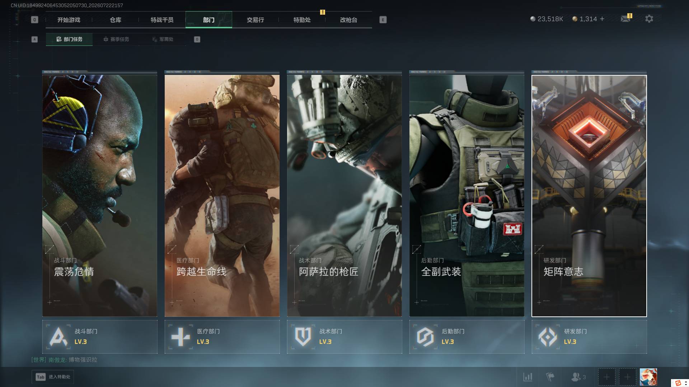Open the friends list icon showing 3
The width and height of the screenshot is (689, 387).
[578, 377]
